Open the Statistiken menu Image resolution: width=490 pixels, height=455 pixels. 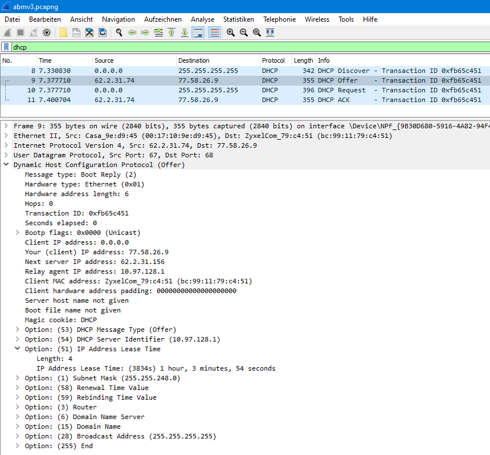[238, 19]
